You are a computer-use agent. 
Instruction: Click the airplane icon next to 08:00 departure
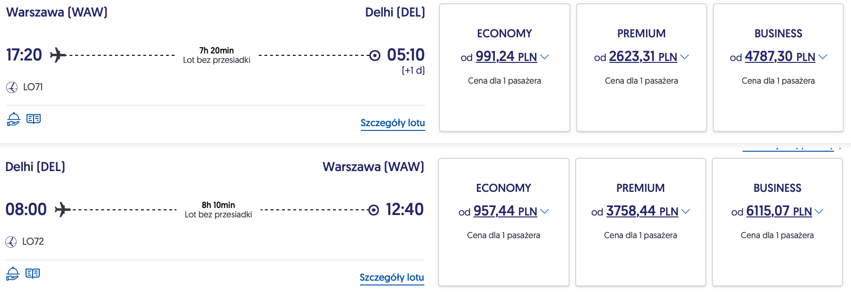(x=62, y=209)
